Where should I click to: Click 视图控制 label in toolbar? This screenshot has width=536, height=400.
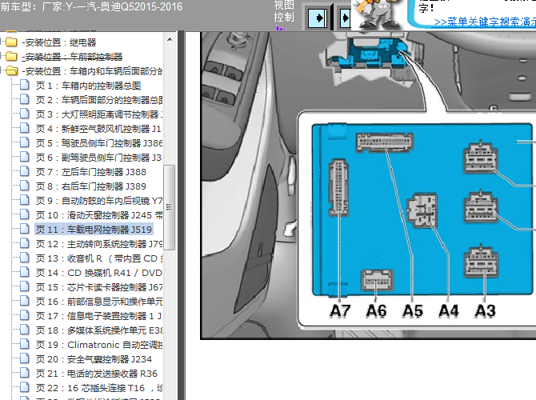point(284,11)
